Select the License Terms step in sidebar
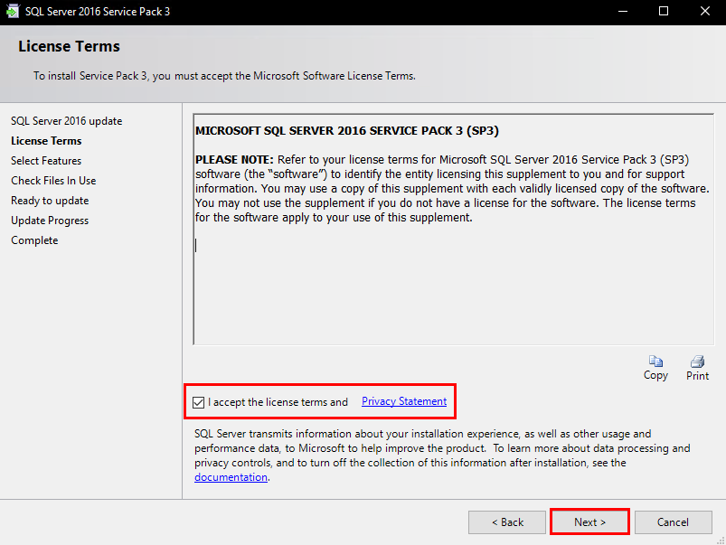This screenshot has width=726, height=545. pos(46,141)
